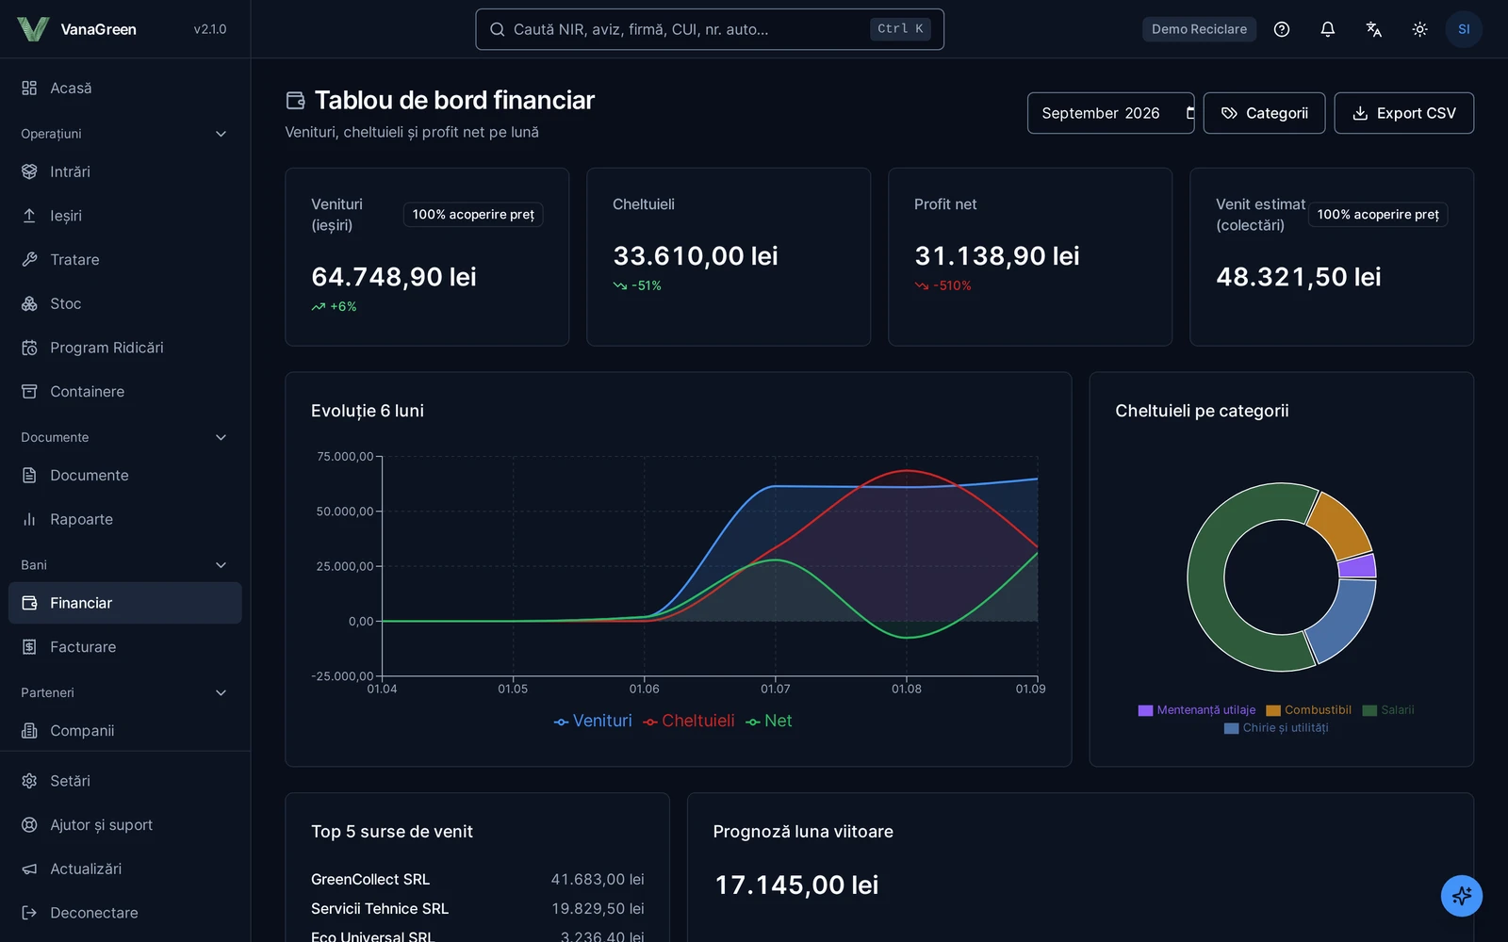Open the September 2026 month picker

coord(1110,113)
